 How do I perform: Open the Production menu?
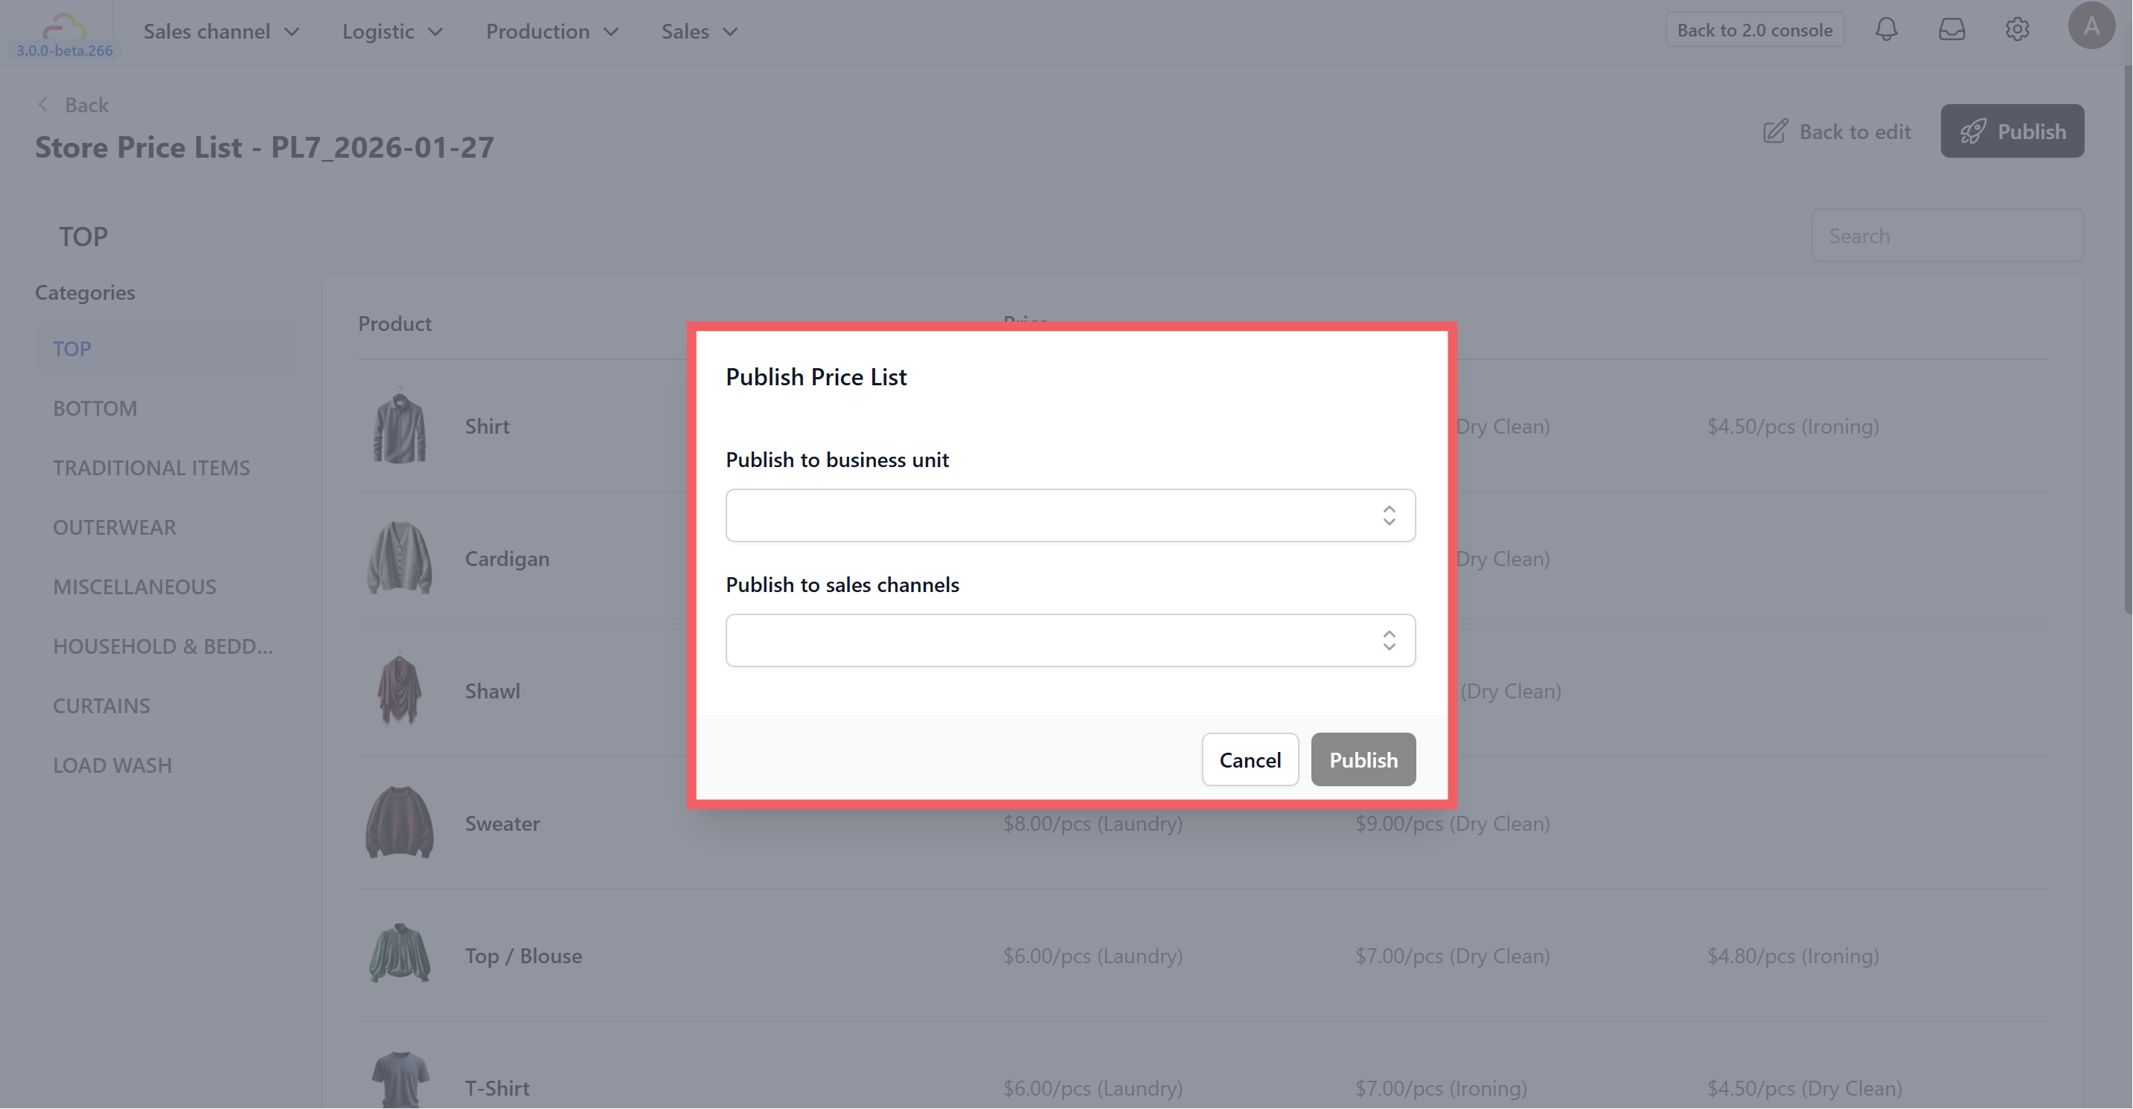(x=551, y=31)
